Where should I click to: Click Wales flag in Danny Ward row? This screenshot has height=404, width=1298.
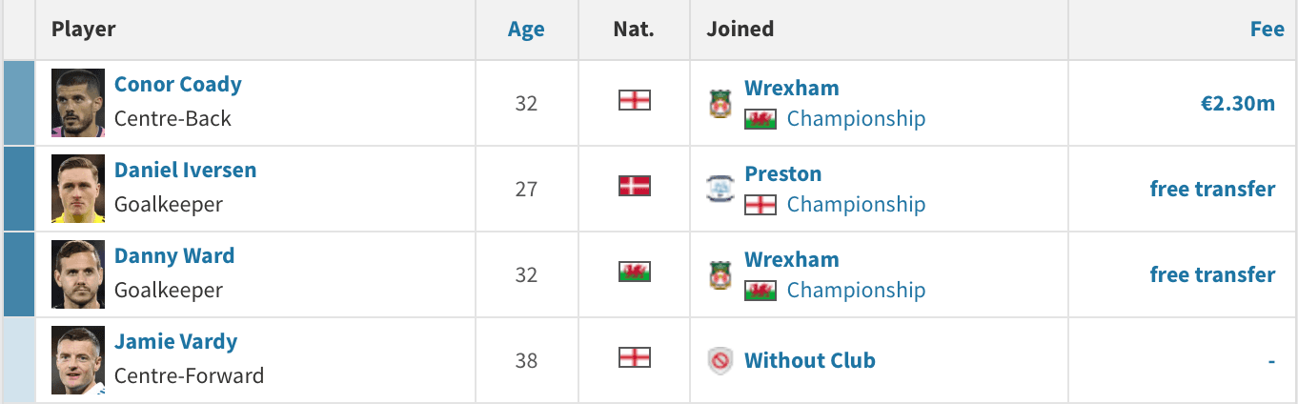tap(634, 272)
